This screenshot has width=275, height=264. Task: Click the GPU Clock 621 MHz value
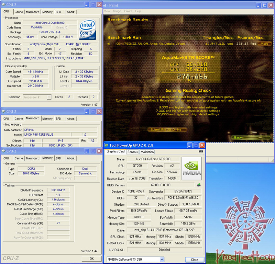(x=135, y=237)
